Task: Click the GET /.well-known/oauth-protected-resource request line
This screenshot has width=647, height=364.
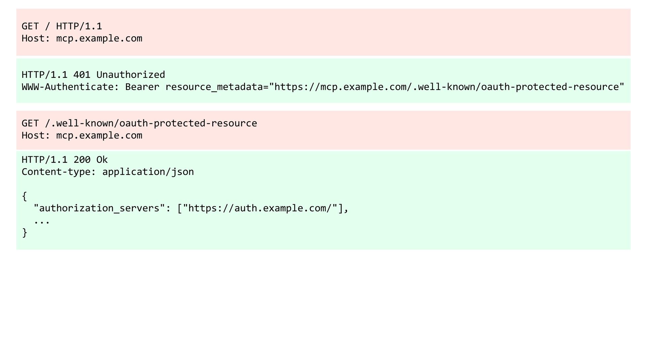Action: 139,123
